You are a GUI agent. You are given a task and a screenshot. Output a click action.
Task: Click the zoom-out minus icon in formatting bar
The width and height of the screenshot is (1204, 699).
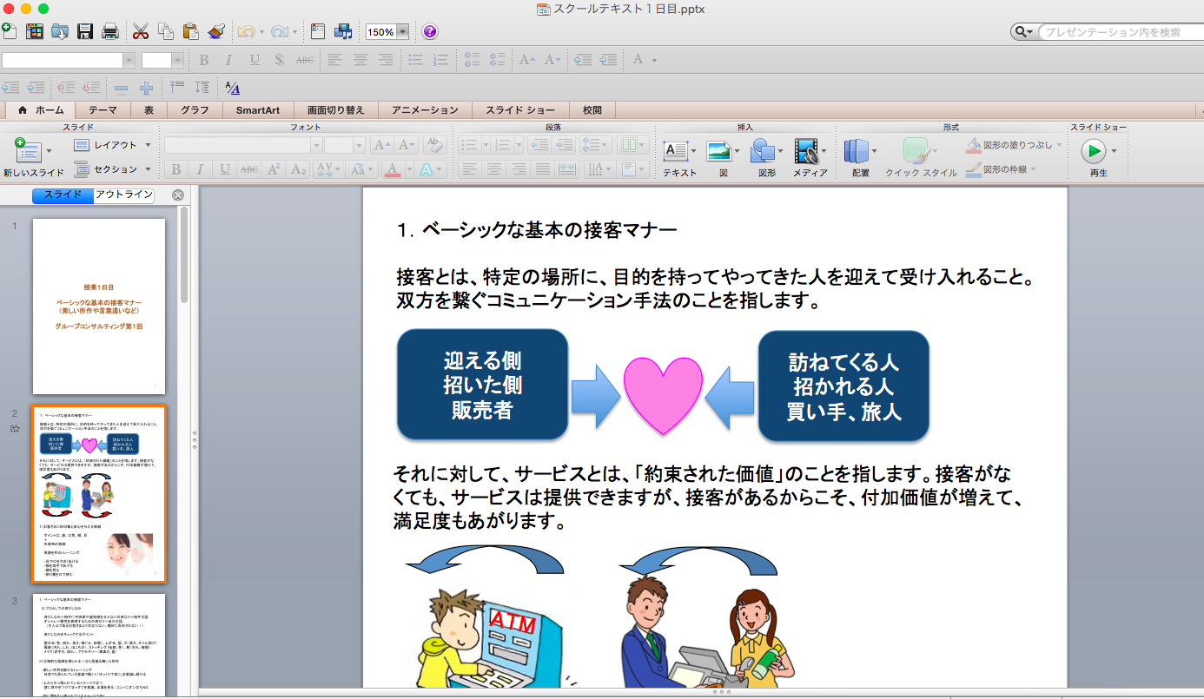(121, 88)
